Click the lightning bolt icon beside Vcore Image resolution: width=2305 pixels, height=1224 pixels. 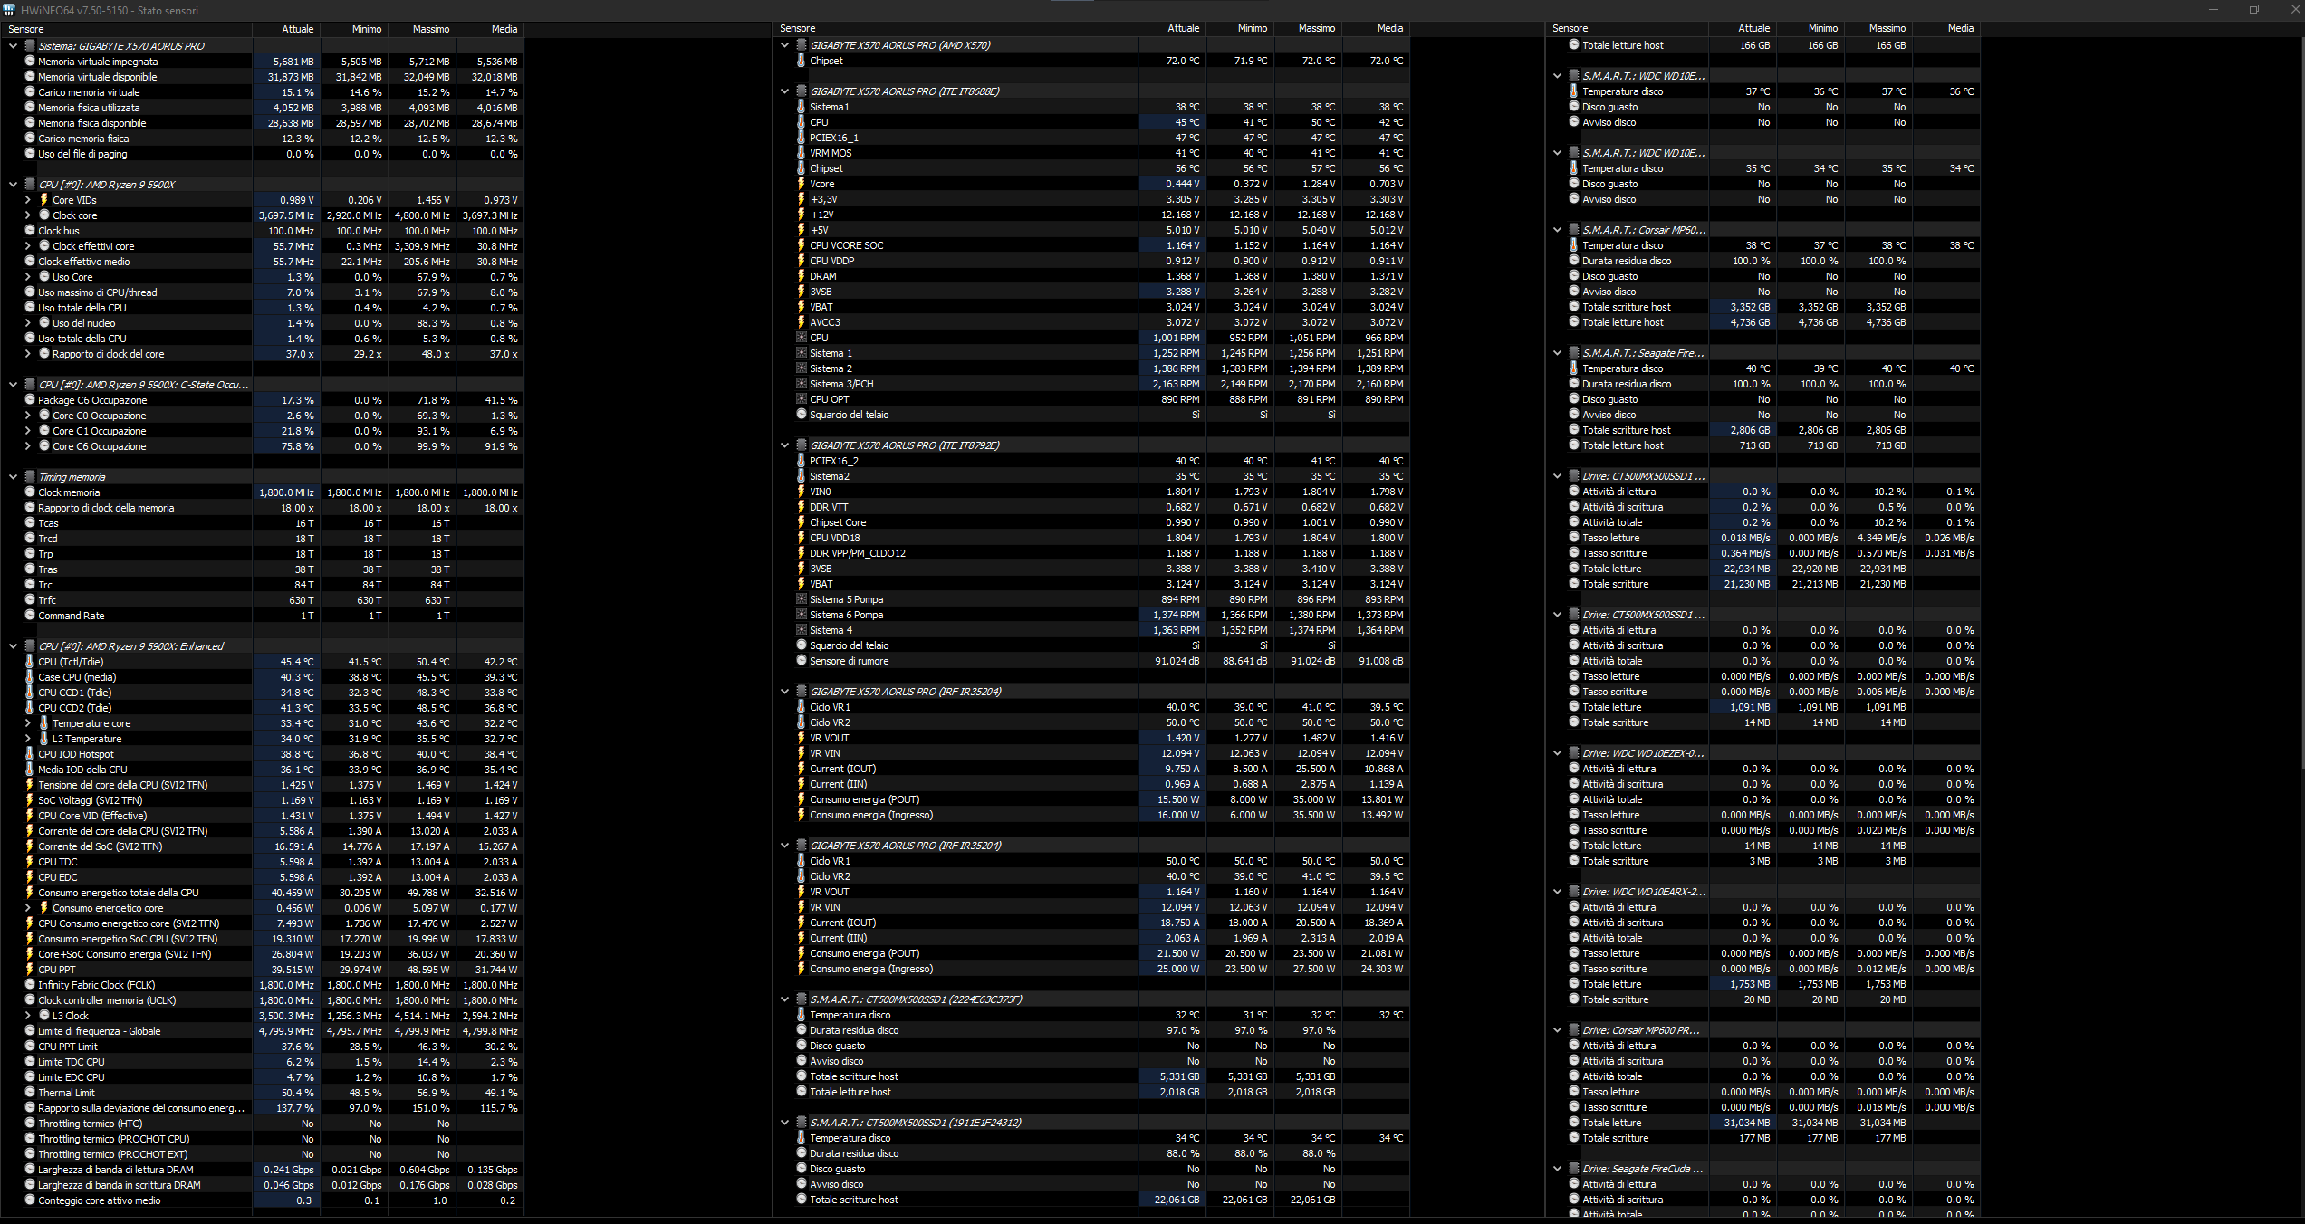[801, 184]
